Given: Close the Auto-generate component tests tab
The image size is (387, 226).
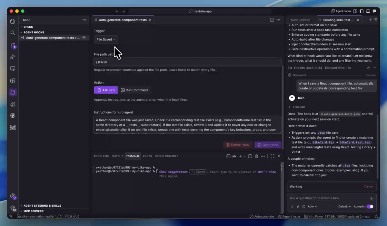Looking at the screenshot, I should coord(150,20).
